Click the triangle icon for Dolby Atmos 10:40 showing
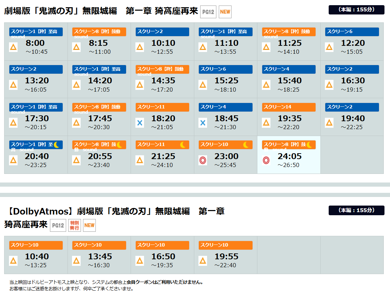Screen dimensions: 390x292 [x=13, y=261]
